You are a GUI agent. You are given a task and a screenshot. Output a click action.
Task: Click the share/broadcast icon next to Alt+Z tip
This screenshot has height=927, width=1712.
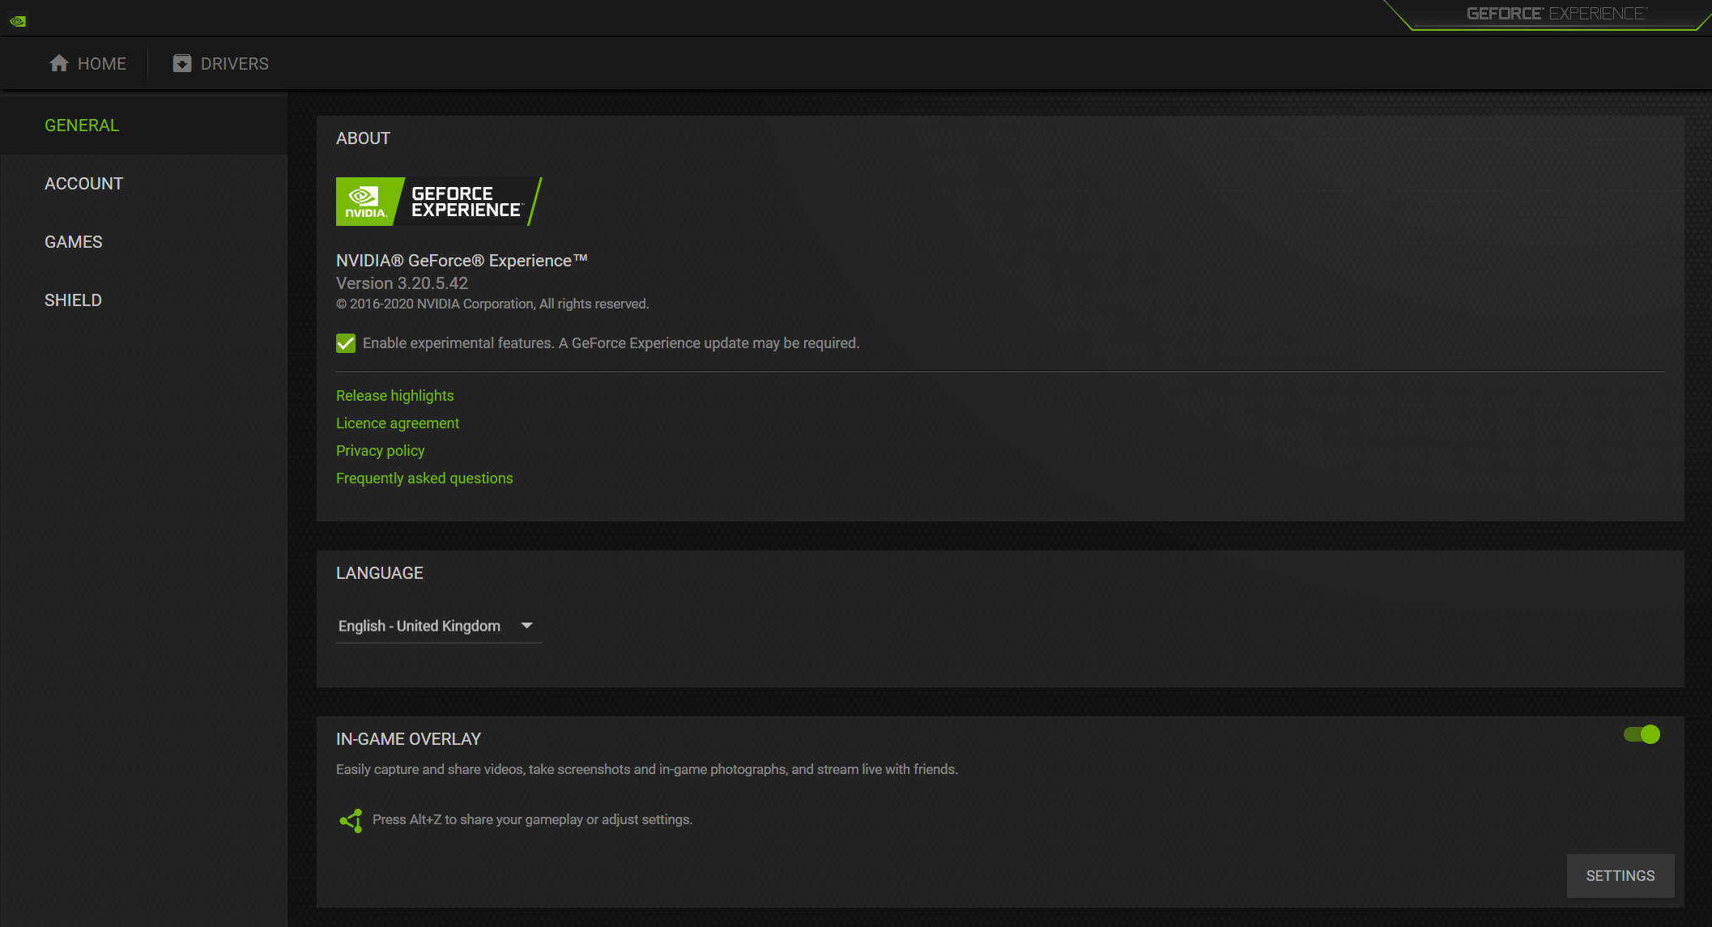[x=349, y=819]
